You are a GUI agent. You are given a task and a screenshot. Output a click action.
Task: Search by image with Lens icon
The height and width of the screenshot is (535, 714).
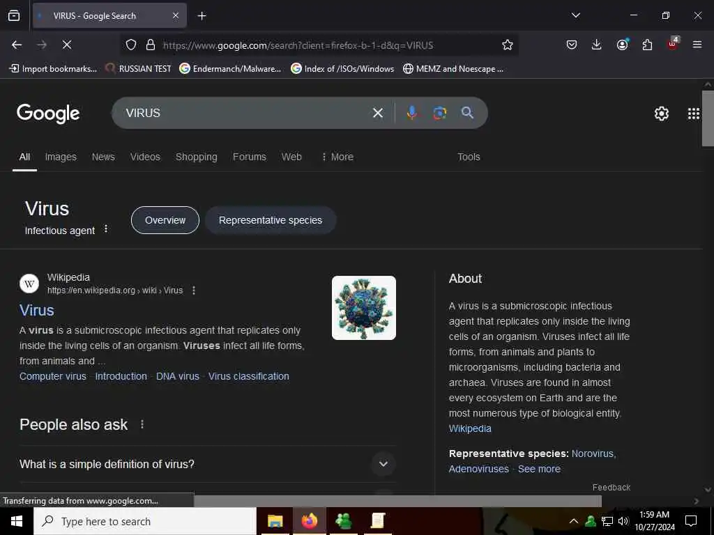[x=439, y=113]
